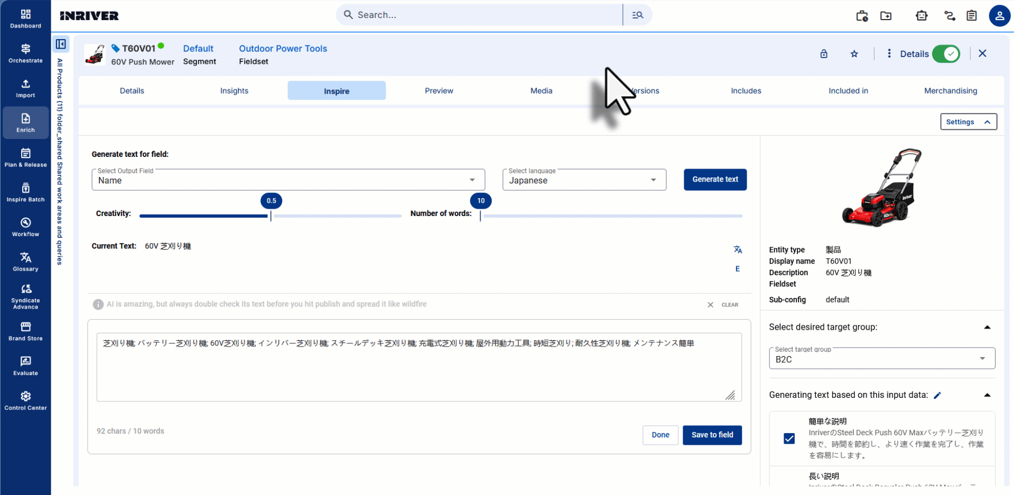Open the Merchandising tab

[951, 91]
